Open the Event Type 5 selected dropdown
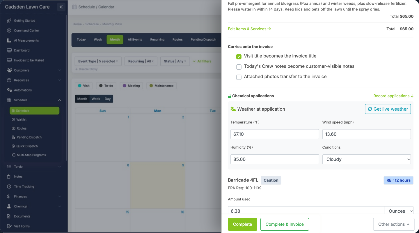Image resolution: width=419 pixels, height=233 pixels. click(x=98, y=61)
